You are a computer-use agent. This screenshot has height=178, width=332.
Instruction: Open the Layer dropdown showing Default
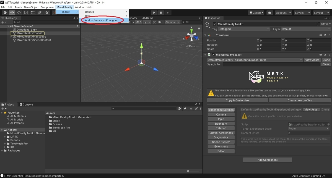point(305,29)
